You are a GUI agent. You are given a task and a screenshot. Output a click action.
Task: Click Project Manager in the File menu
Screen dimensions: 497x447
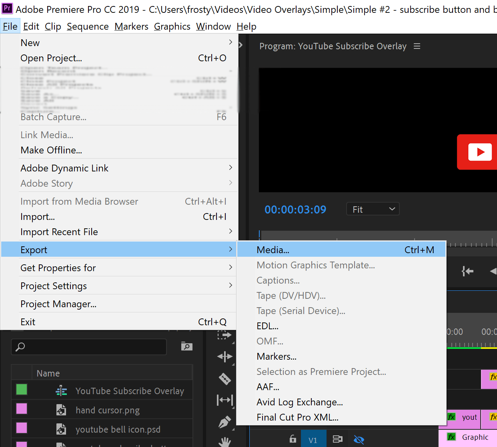point(58,304)
